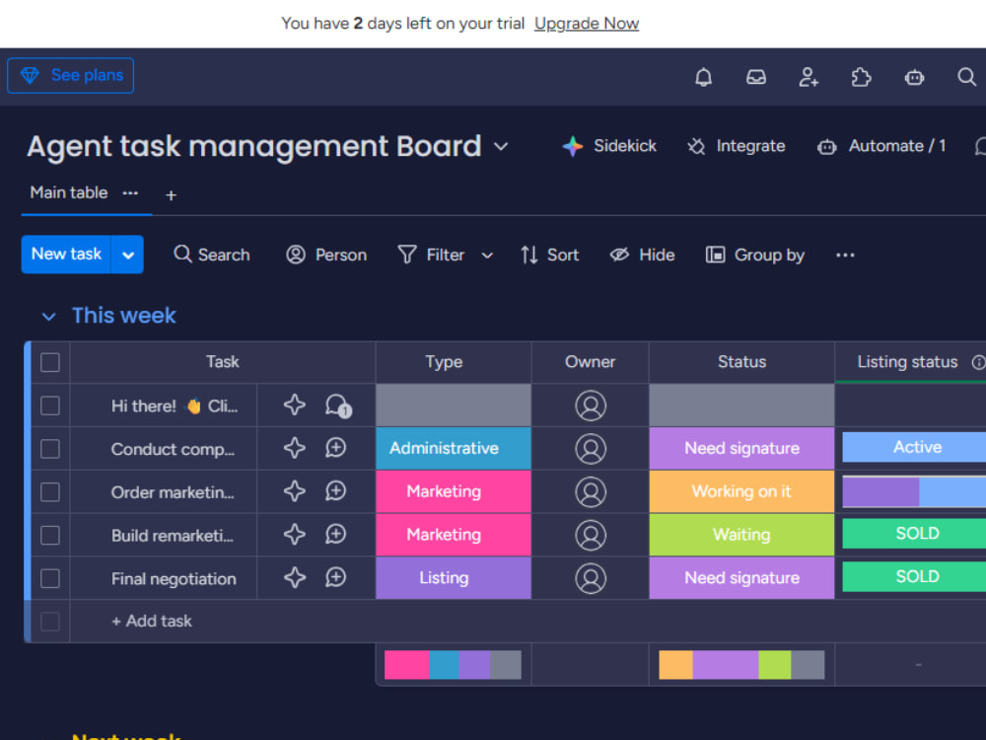Toggle Hide columns option
Image resolution: width=986 pixels, height=740 pixels.
click(x=642, y=255)
